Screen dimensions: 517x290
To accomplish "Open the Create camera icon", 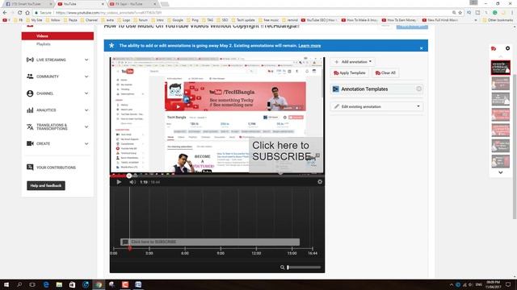I will pos(30,143).
